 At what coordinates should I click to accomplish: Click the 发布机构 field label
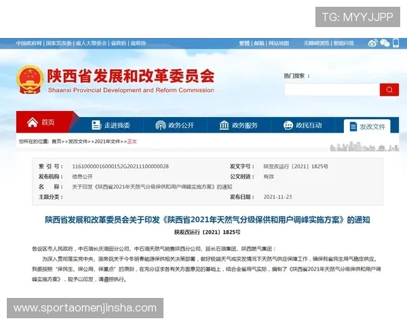[50, 177]
